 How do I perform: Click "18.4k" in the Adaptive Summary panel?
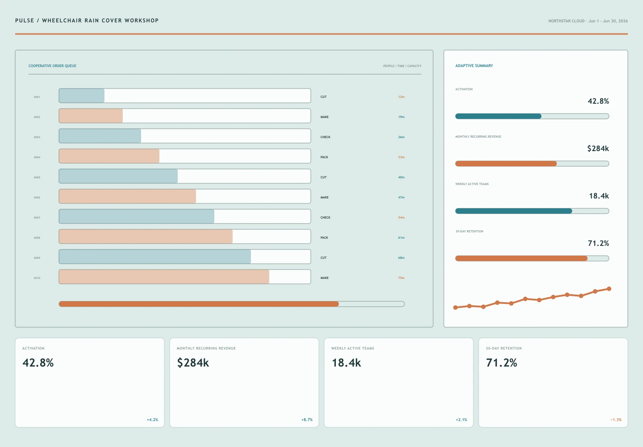pyautogui.click(x=599, y=196)
